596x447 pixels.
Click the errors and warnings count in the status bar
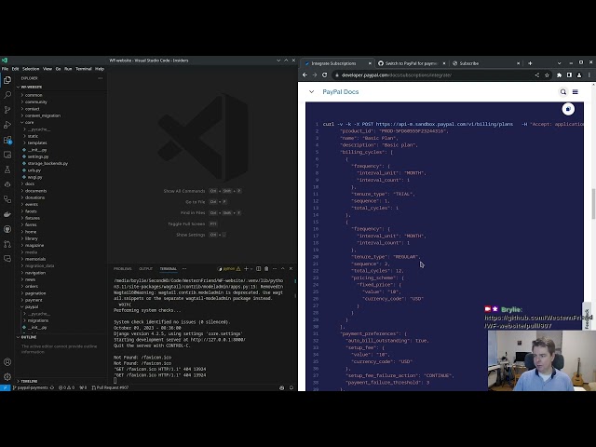tap(66, 387)
